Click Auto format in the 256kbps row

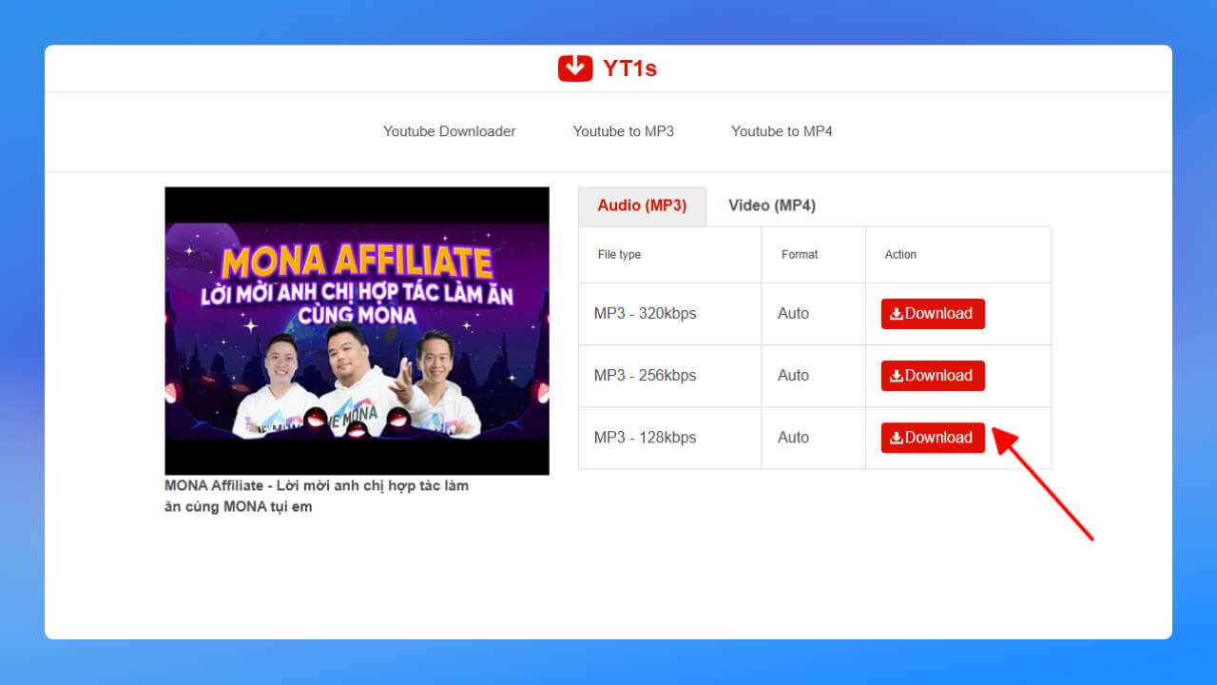pos(793,376)
